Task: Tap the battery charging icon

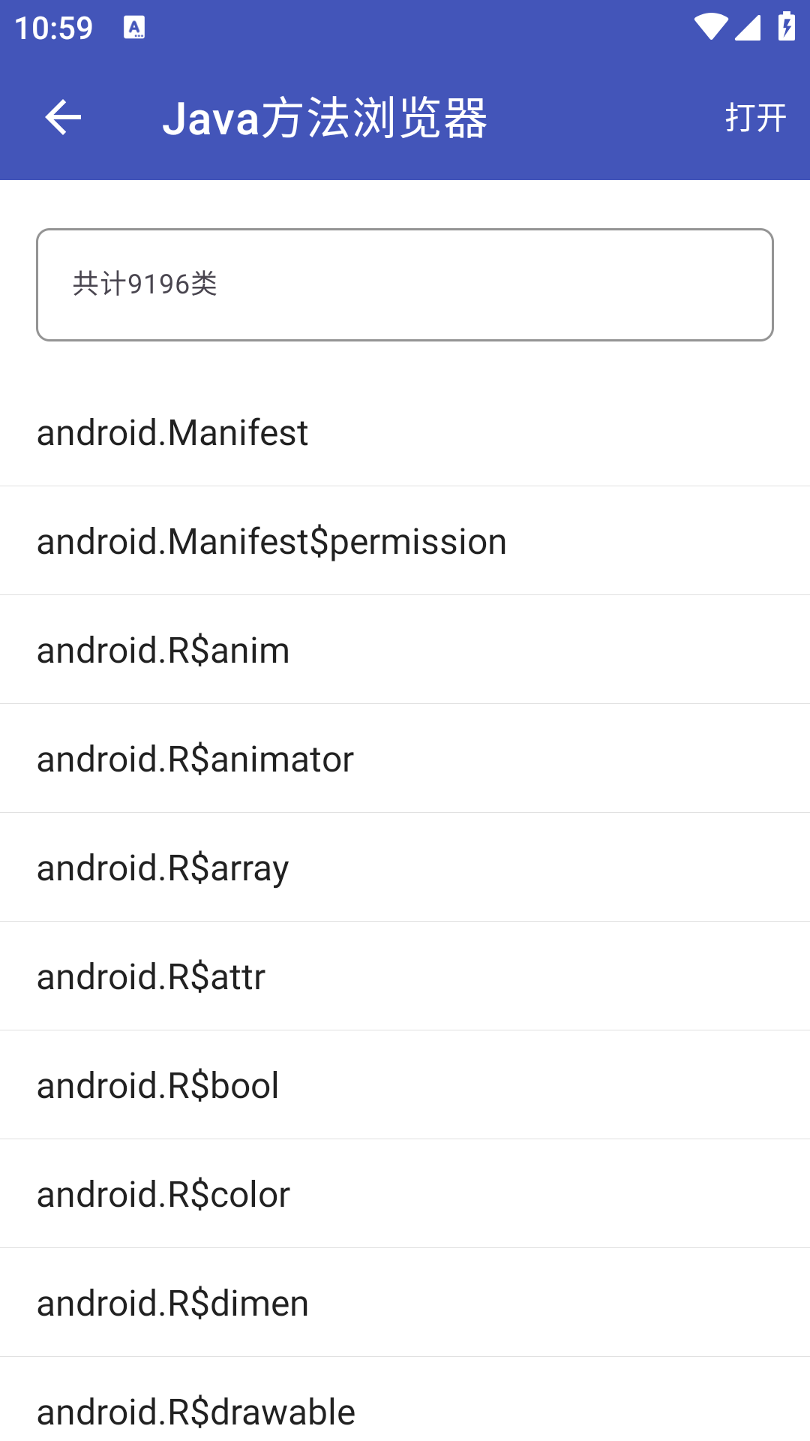Action: [x=787, y=27]
